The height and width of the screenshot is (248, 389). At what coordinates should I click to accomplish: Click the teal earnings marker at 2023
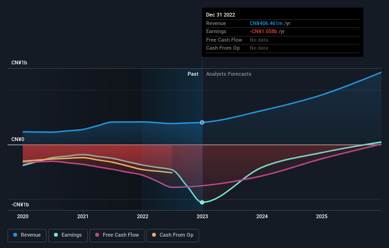[x=202, y=203]
